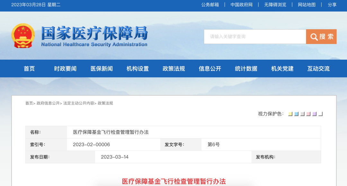Screen dimensions: 347x186
Task: Select the white eye-protection color swatch
Action: tap(320, 114)
